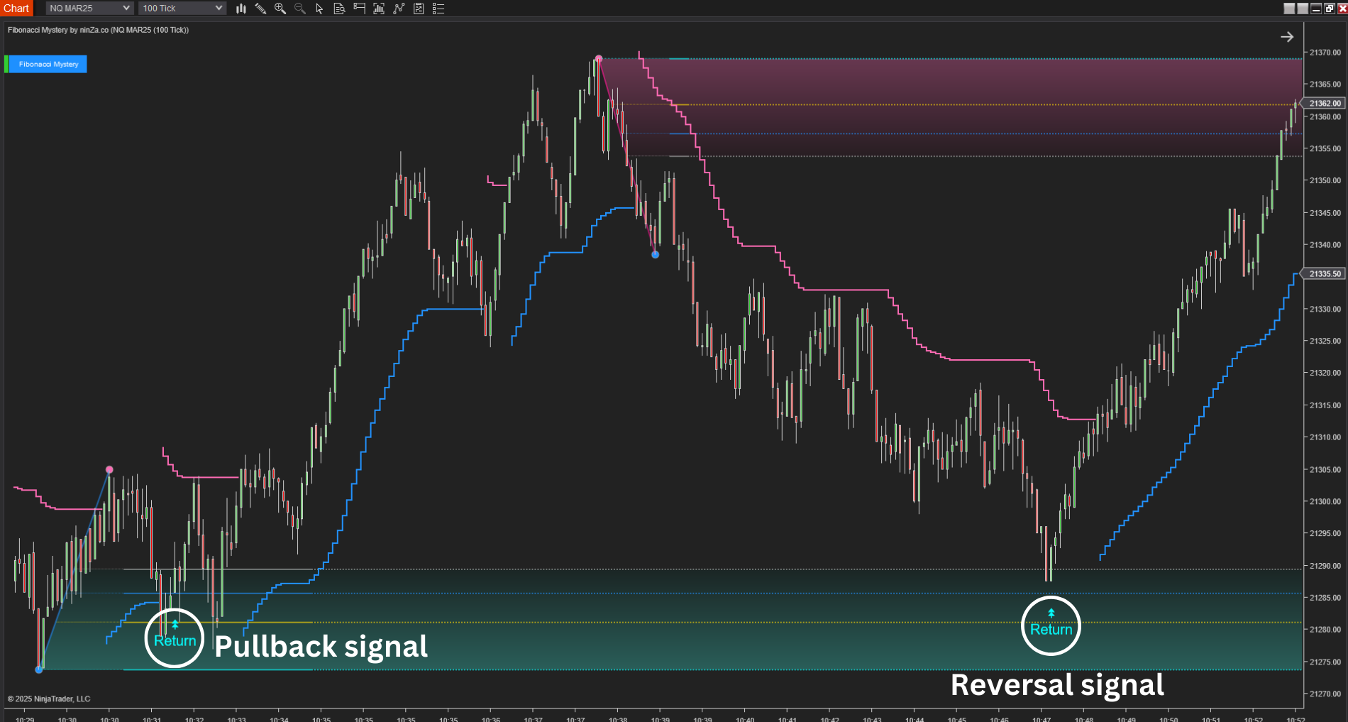Open the Drawing Tools pencil icon

point(260,9)
